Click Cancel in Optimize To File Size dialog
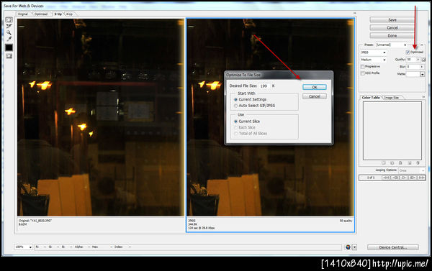 (315, 96)
